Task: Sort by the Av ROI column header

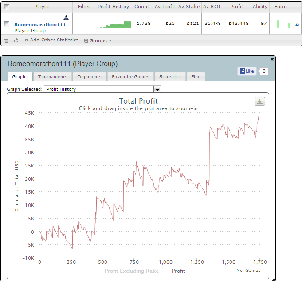Action: (x=212, y=7)
